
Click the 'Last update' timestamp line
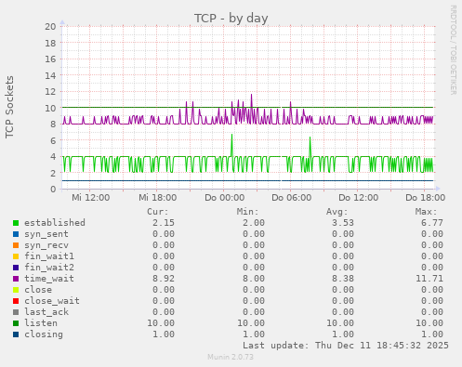(x=346, y=346)
